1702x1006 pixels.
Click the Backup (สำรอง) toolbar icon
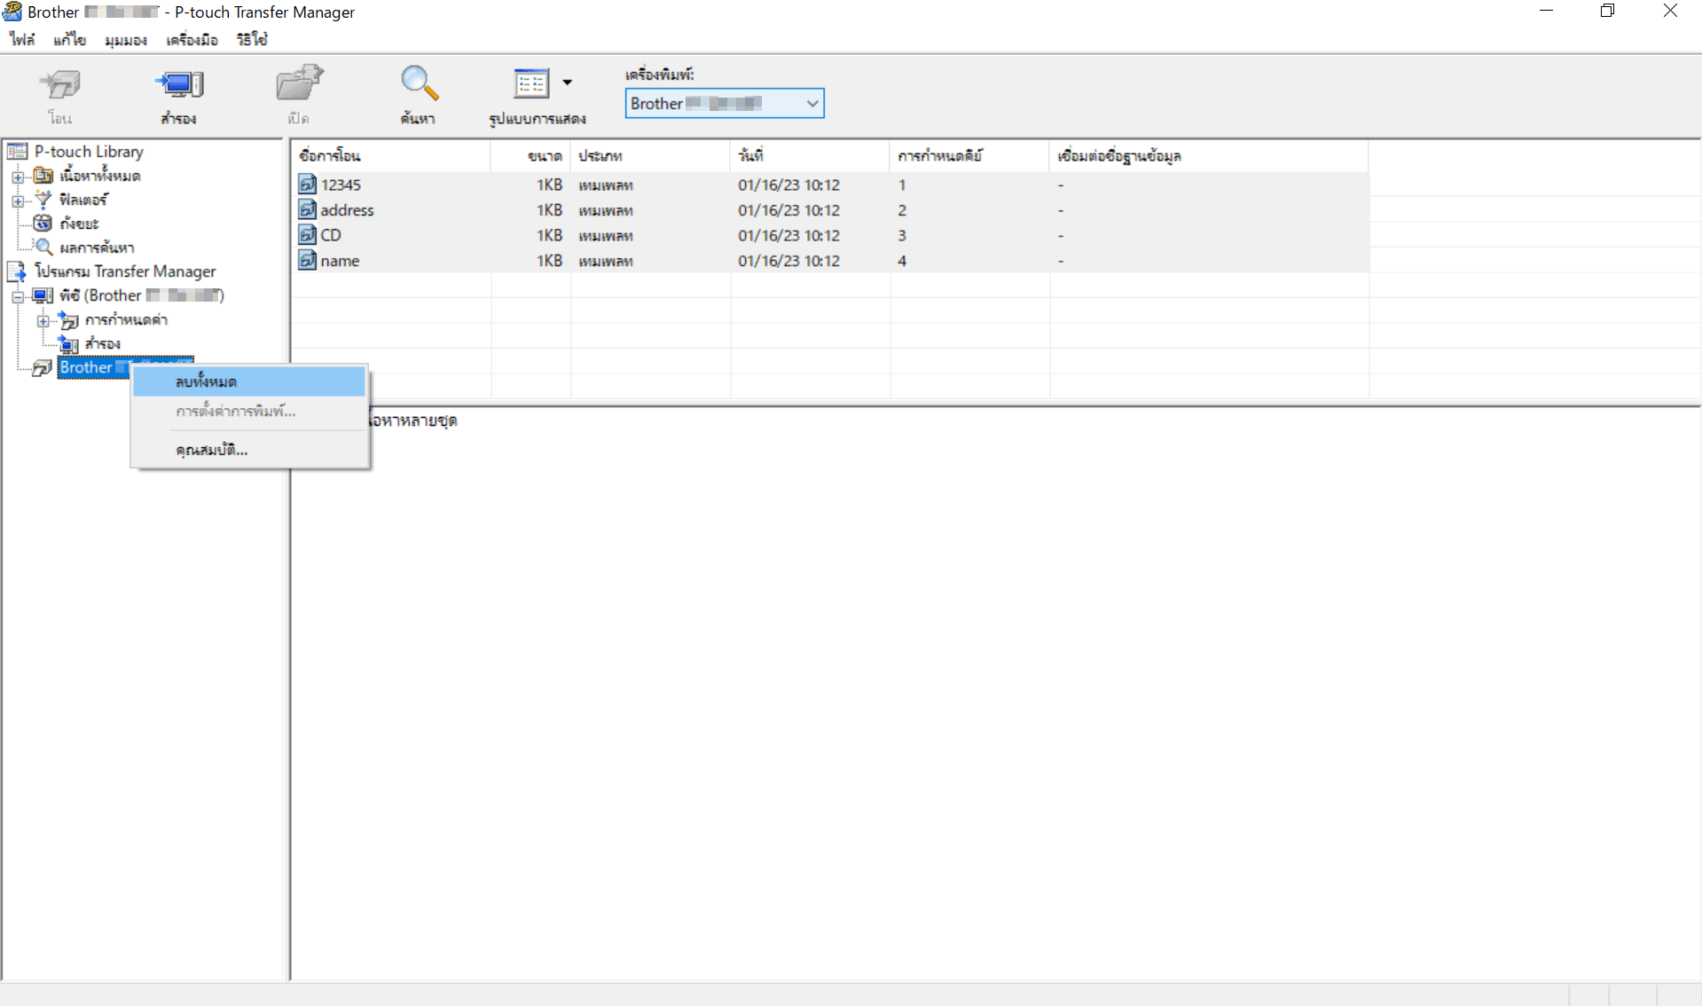coord(179,85)
